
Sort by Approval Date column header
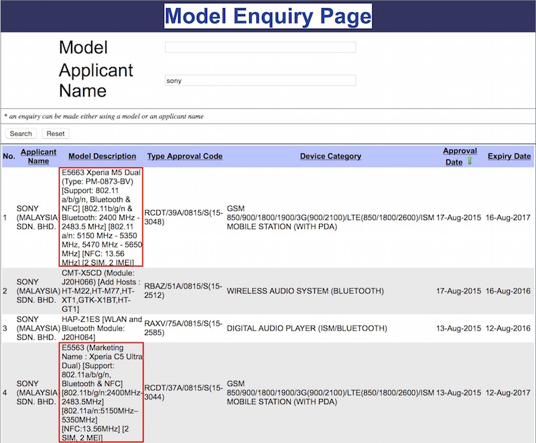[x=460, y=157]
